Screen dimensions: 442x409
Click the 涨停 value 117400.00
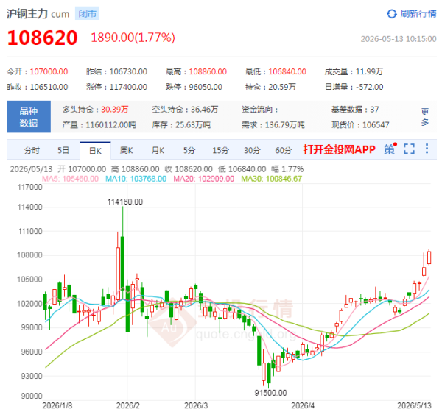click(x=128, y=87)
